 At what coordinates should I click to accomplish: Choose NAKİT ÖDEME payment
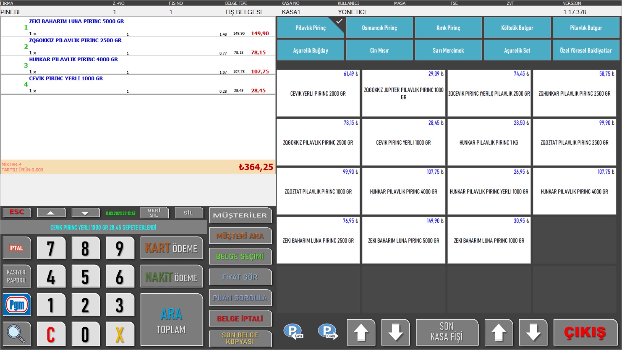(x=171, y=276)
